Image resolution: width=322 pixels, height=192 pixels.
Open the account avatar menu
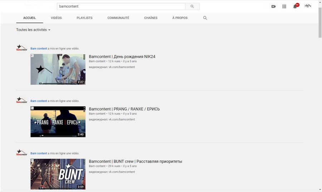pyautogui.click(x=307, y=6)
